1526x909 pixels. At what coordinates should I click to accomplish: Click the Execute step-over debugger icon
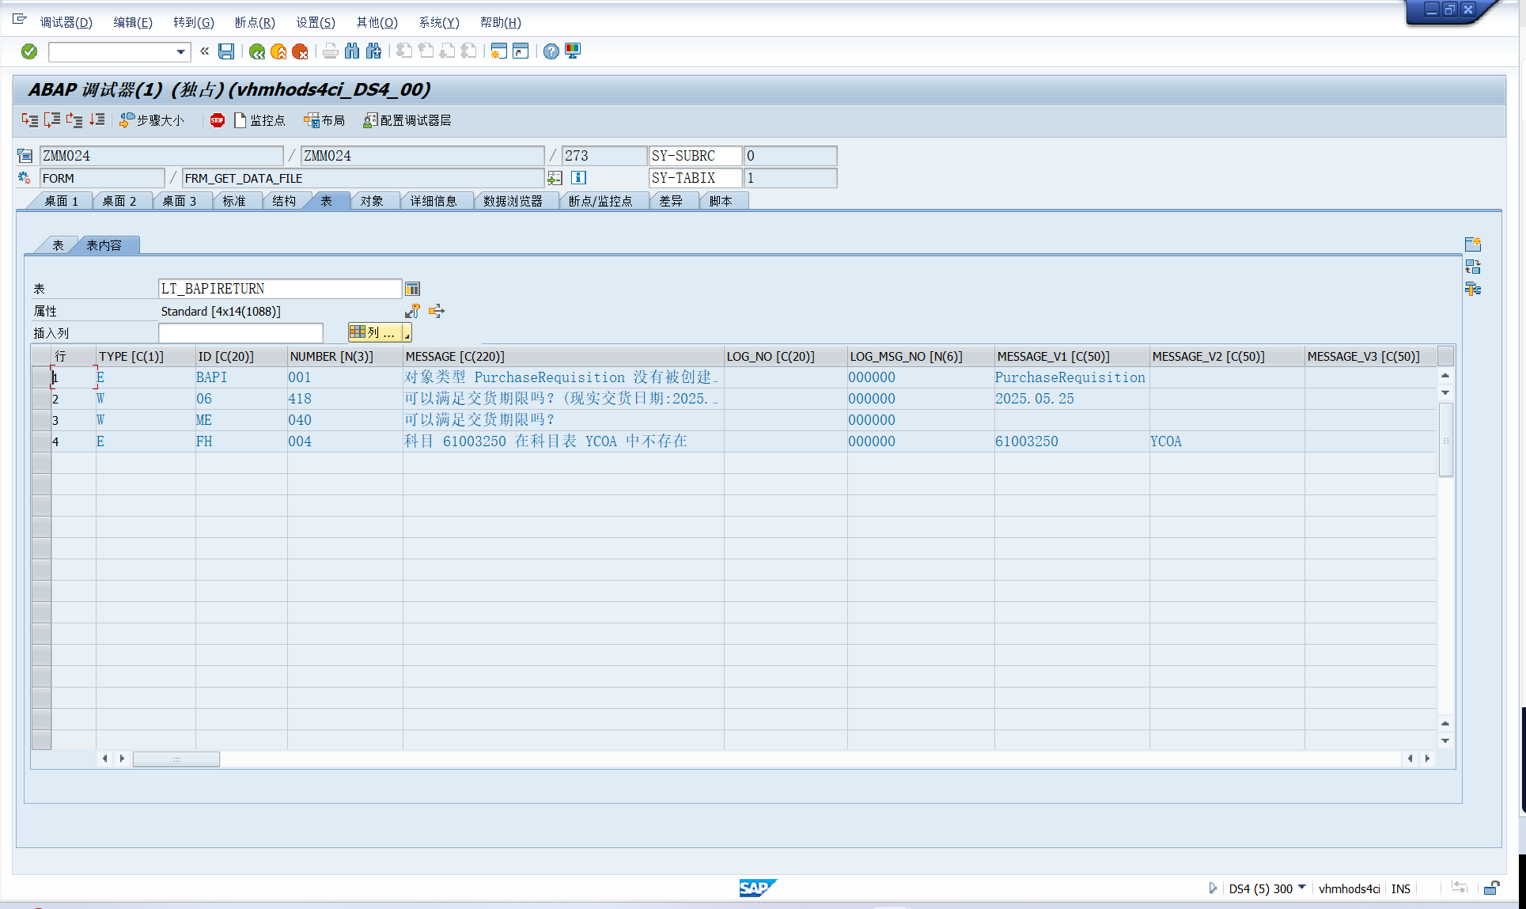(52, 120)
